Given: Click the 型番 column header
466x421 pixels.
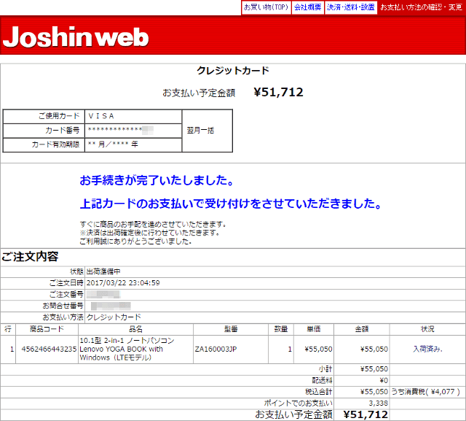Looking at the screenshot, I should click(231, 329).
